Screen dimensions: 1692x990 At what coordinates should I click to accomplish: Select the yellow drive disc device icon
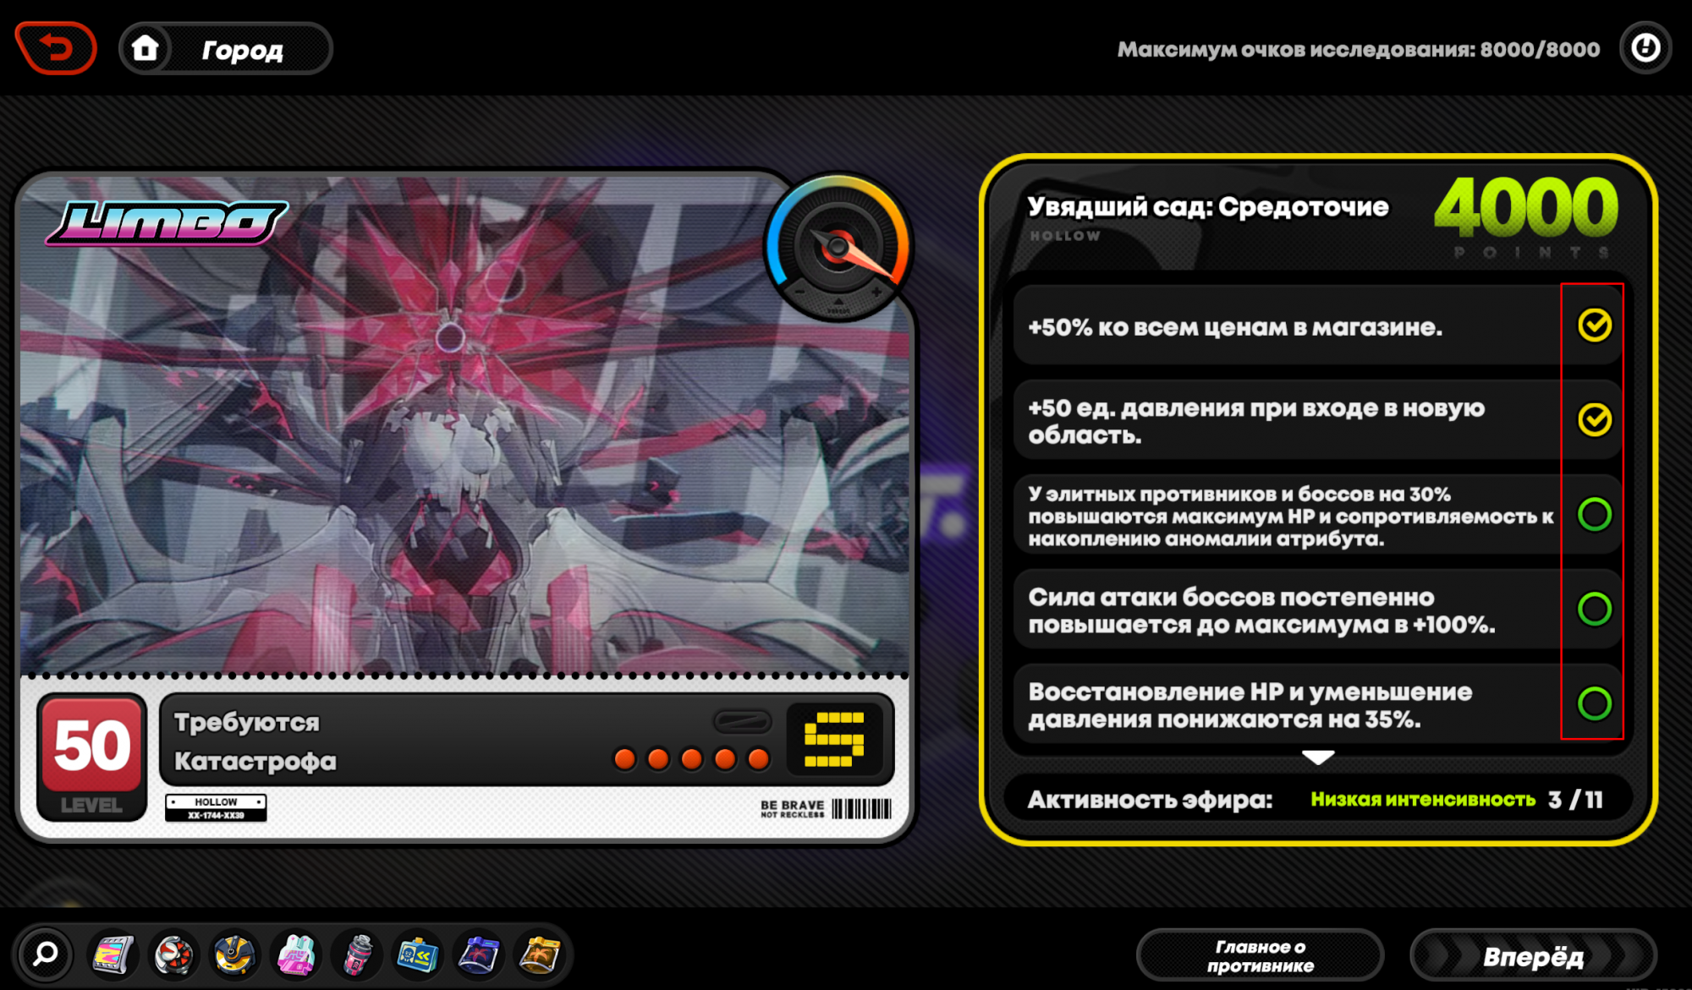(x=234, y=954)
